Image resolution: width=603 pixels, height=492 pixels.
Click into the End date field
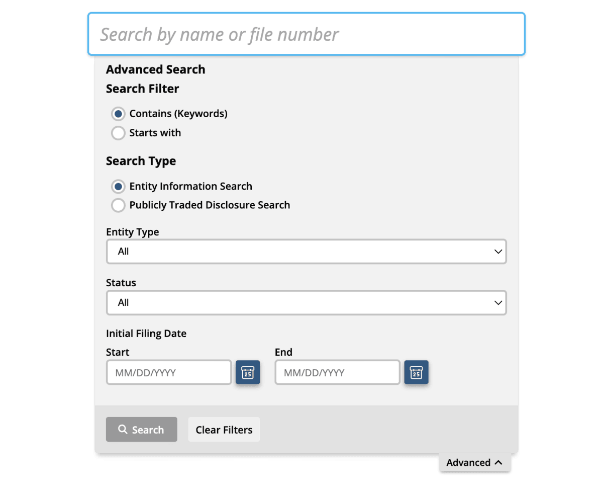pos(338,373)
